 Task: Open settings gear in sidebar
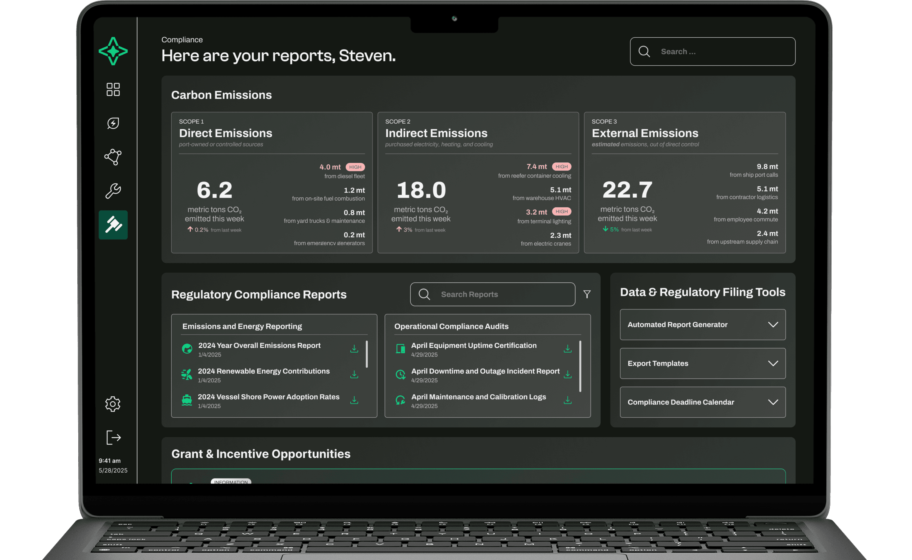tap(113, 404)
